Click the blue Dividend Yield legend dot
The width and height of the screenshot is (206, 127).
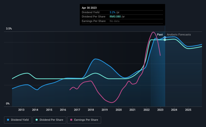(x=8, y=120)
